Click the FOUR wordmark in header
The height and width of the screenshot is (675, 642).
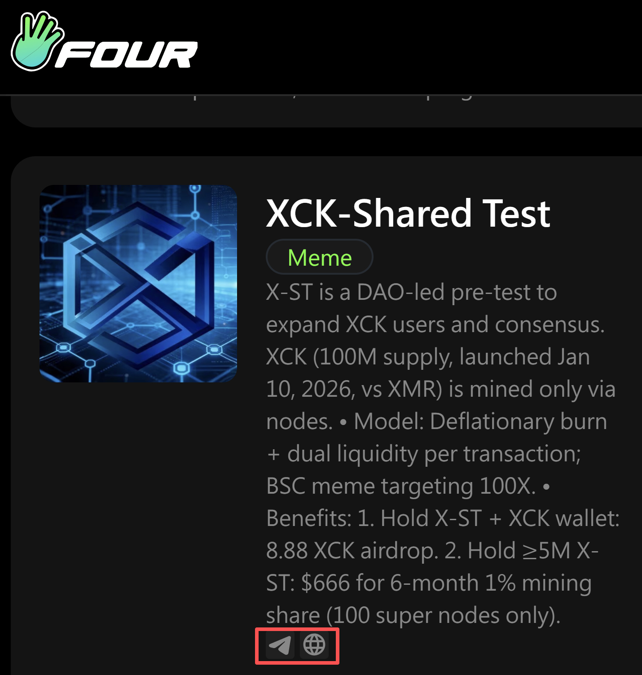pyautogui.click(x=127, y=55)
